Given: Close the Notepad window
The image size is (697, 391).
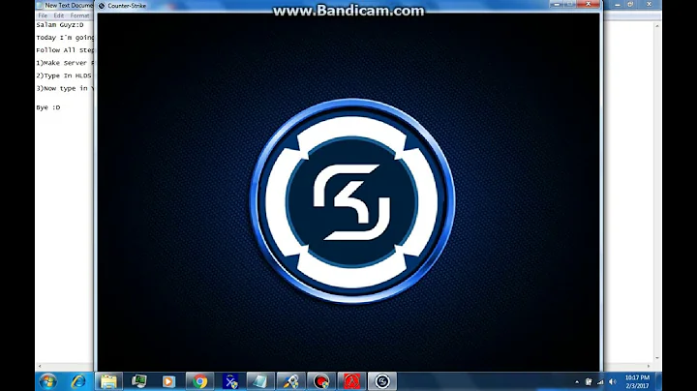Looking at the screenshot, I should 650,4.
